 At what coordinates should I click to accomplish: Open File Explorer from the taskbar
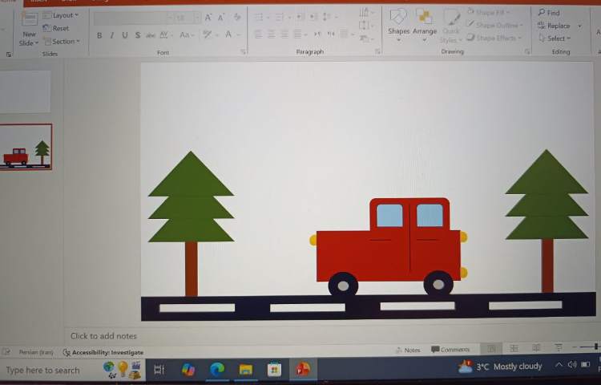(x=245, y=369)
